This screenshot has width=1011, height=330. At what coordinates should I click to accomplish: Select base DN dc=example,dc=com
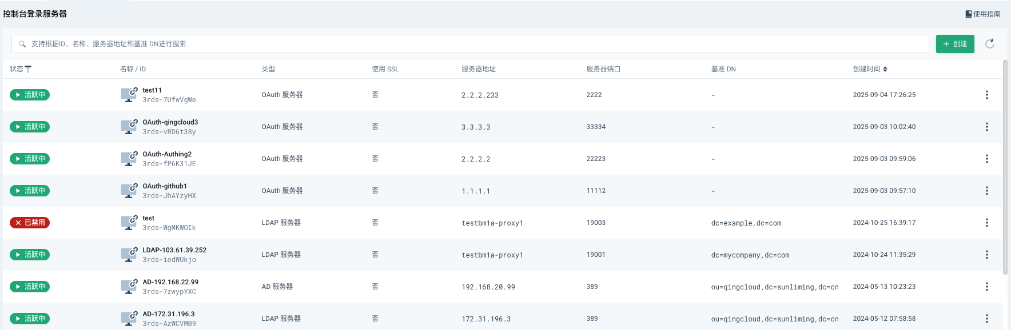746,223
